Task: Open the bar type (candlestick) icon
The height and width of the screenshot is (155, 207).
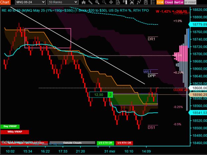Action: click(83, 2)
